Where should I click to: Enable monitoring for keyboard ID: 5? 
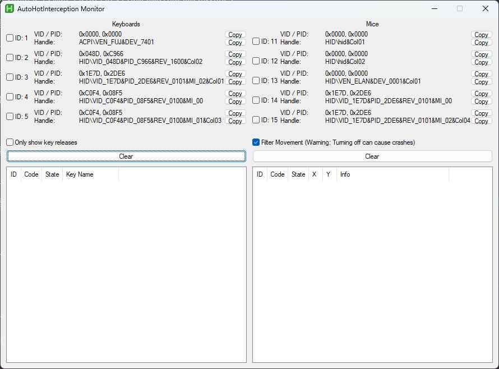click(x=9, y=116)
